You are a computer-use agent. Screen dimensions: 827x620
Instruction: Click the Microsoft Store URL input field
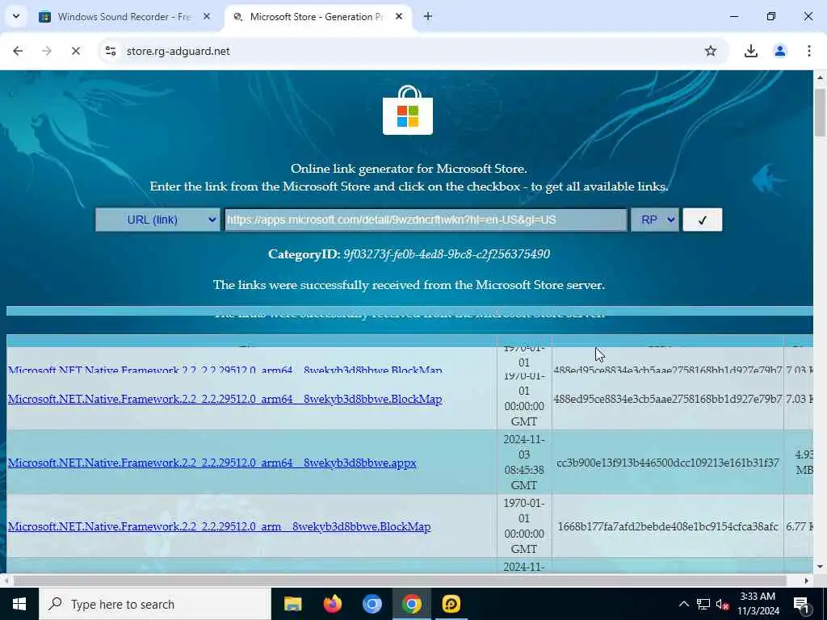pos(426,220)
